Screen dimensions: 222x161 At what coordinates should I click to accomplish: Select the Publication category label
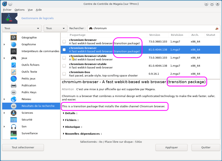coord(29,85)
